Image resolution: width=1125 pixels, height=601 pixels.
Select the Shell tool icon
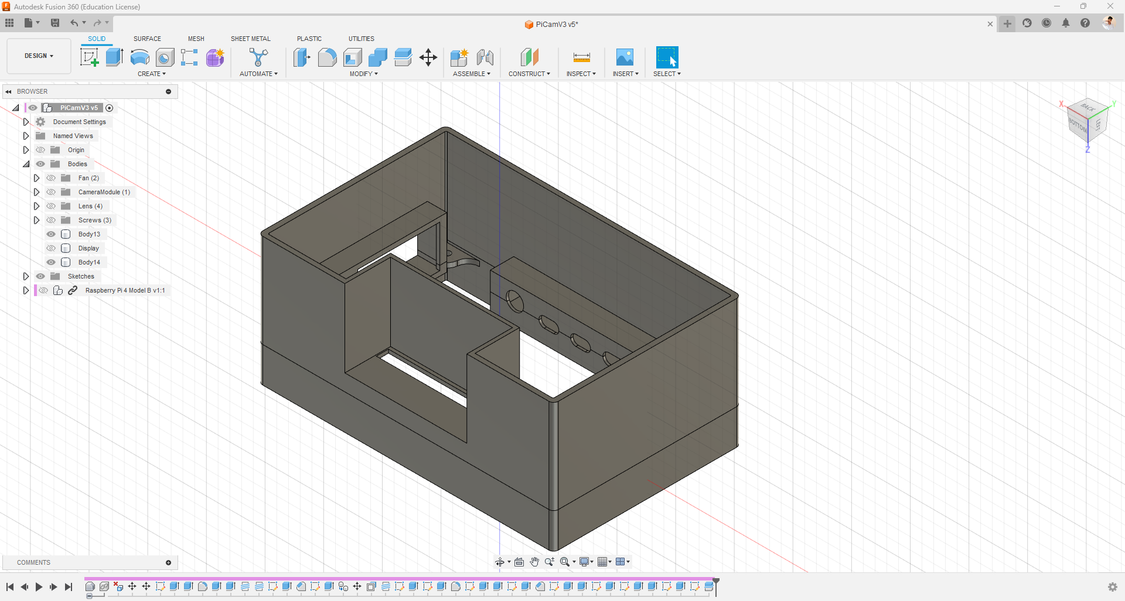(353, 57)
